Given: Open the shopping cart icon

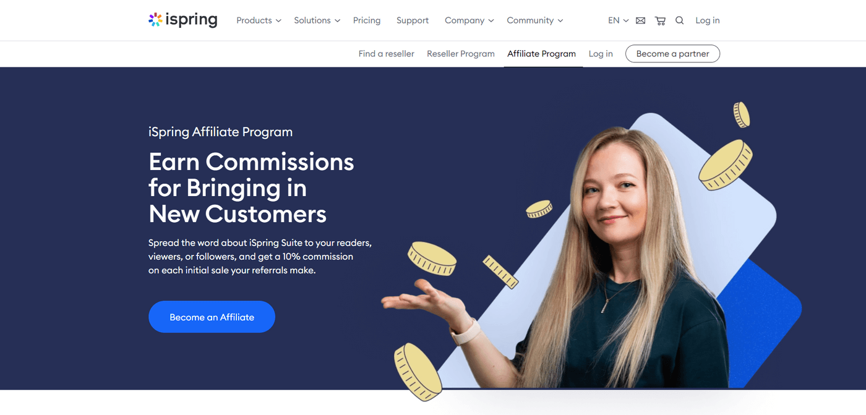Looking at the screenshot, I should coord(660,20).
